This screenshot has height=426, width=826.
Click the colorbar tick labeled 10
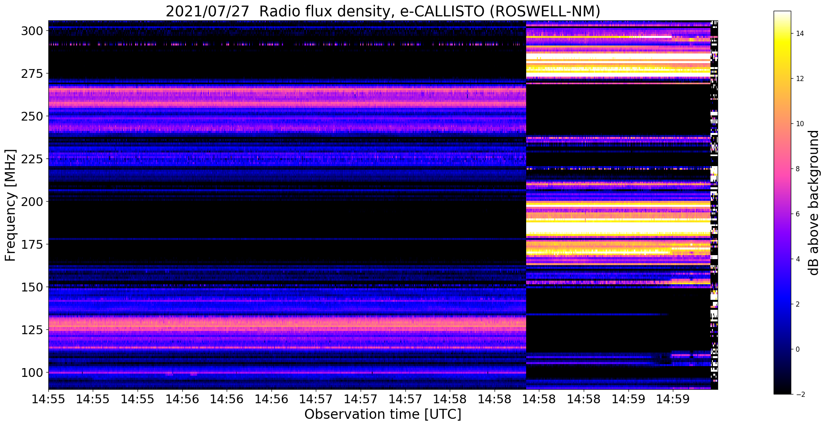coord(800,124)
